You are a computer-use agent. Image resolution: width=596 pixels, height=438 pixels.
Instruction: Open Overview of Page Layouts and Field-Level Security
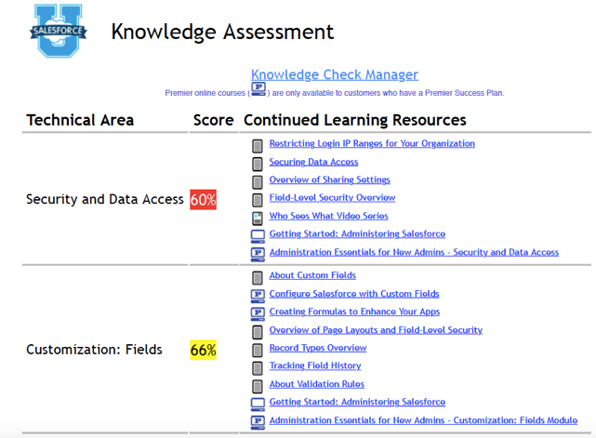tap(376, 329)
